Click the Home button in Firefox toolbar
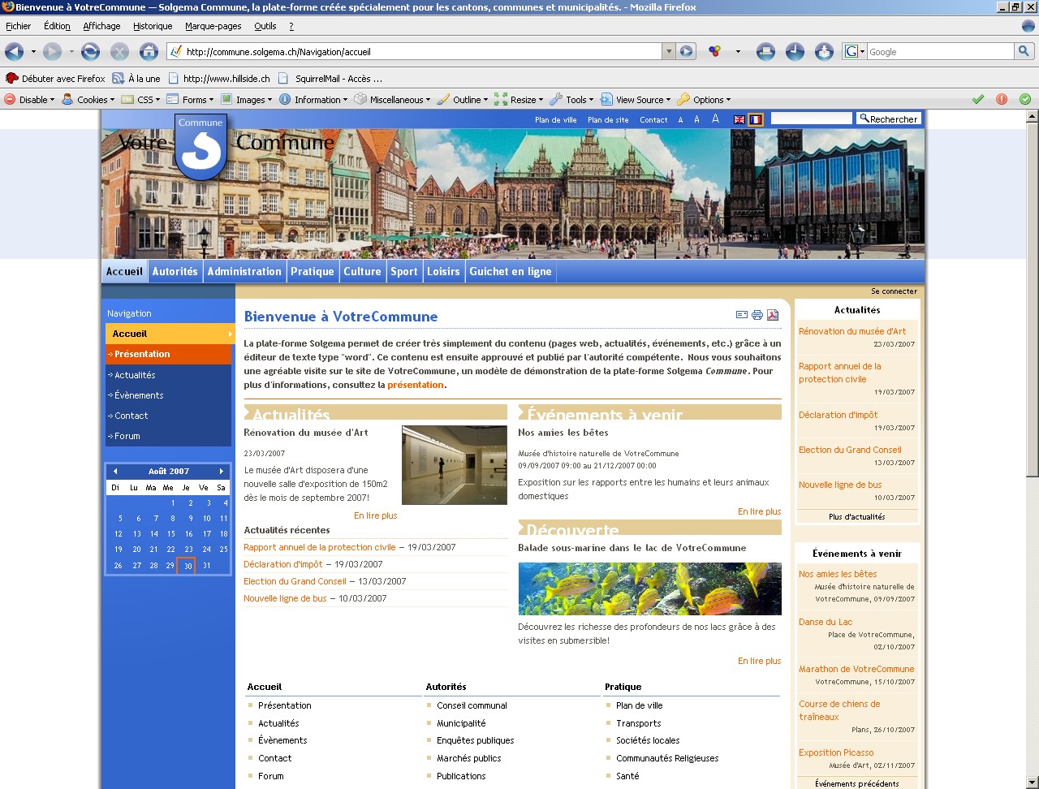Screen dimensions: 1039x789 click(149, 52)
